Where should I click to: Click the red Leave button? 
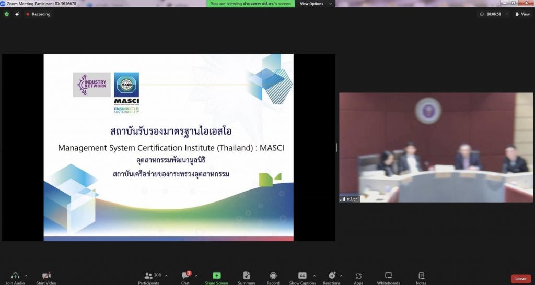click(x=521, y=279)
